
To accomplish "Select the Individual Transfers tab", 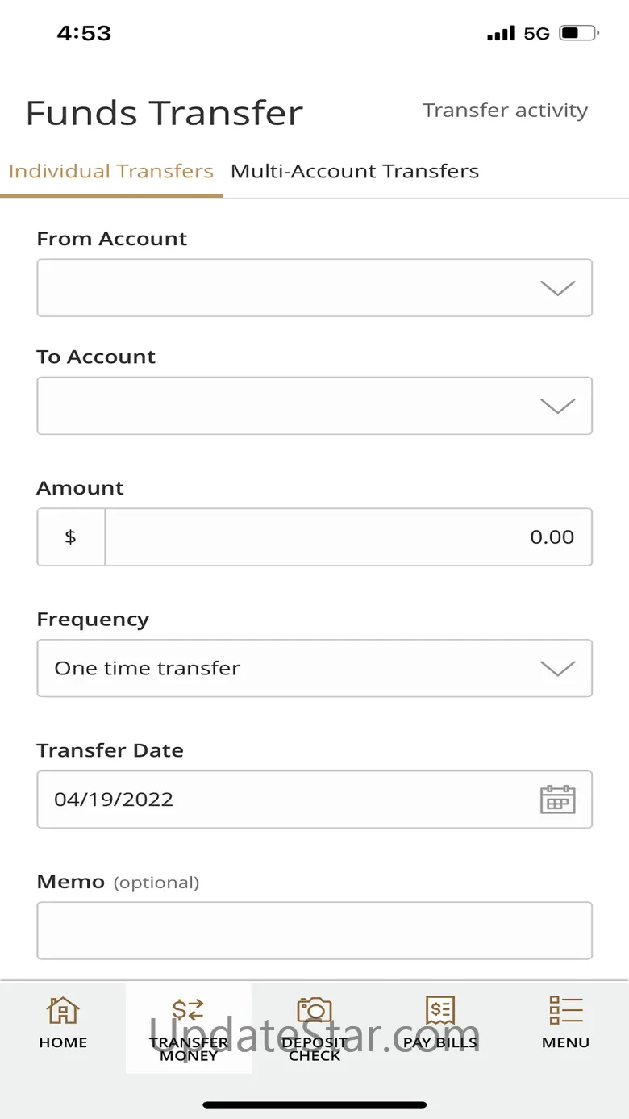I will point(110,172).
